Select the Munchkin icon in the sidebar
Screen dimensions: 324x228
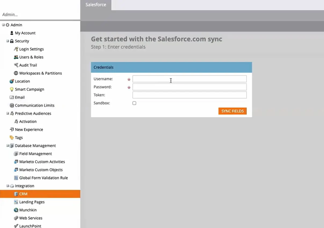[16, 210]
